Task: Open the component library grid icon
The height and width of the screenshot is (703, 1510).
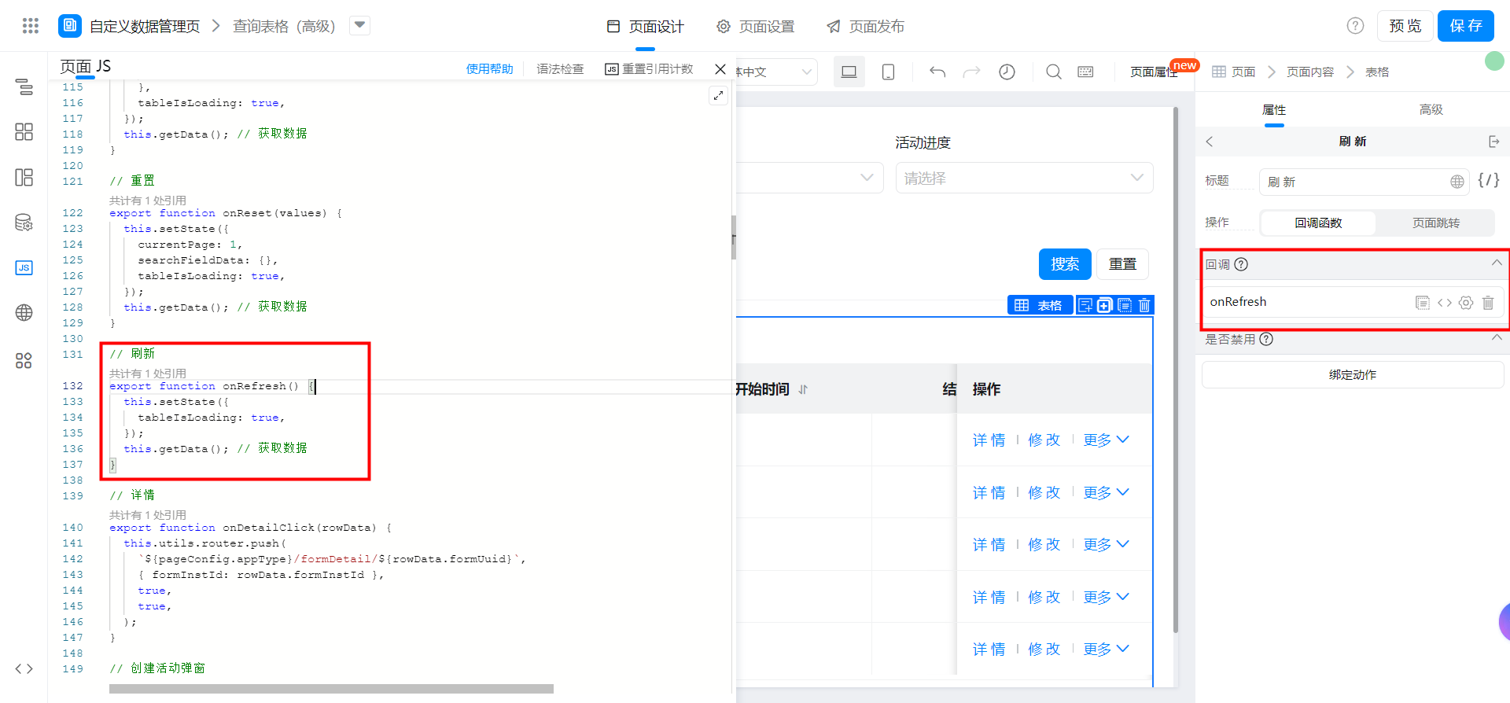Action: point(24,131)
